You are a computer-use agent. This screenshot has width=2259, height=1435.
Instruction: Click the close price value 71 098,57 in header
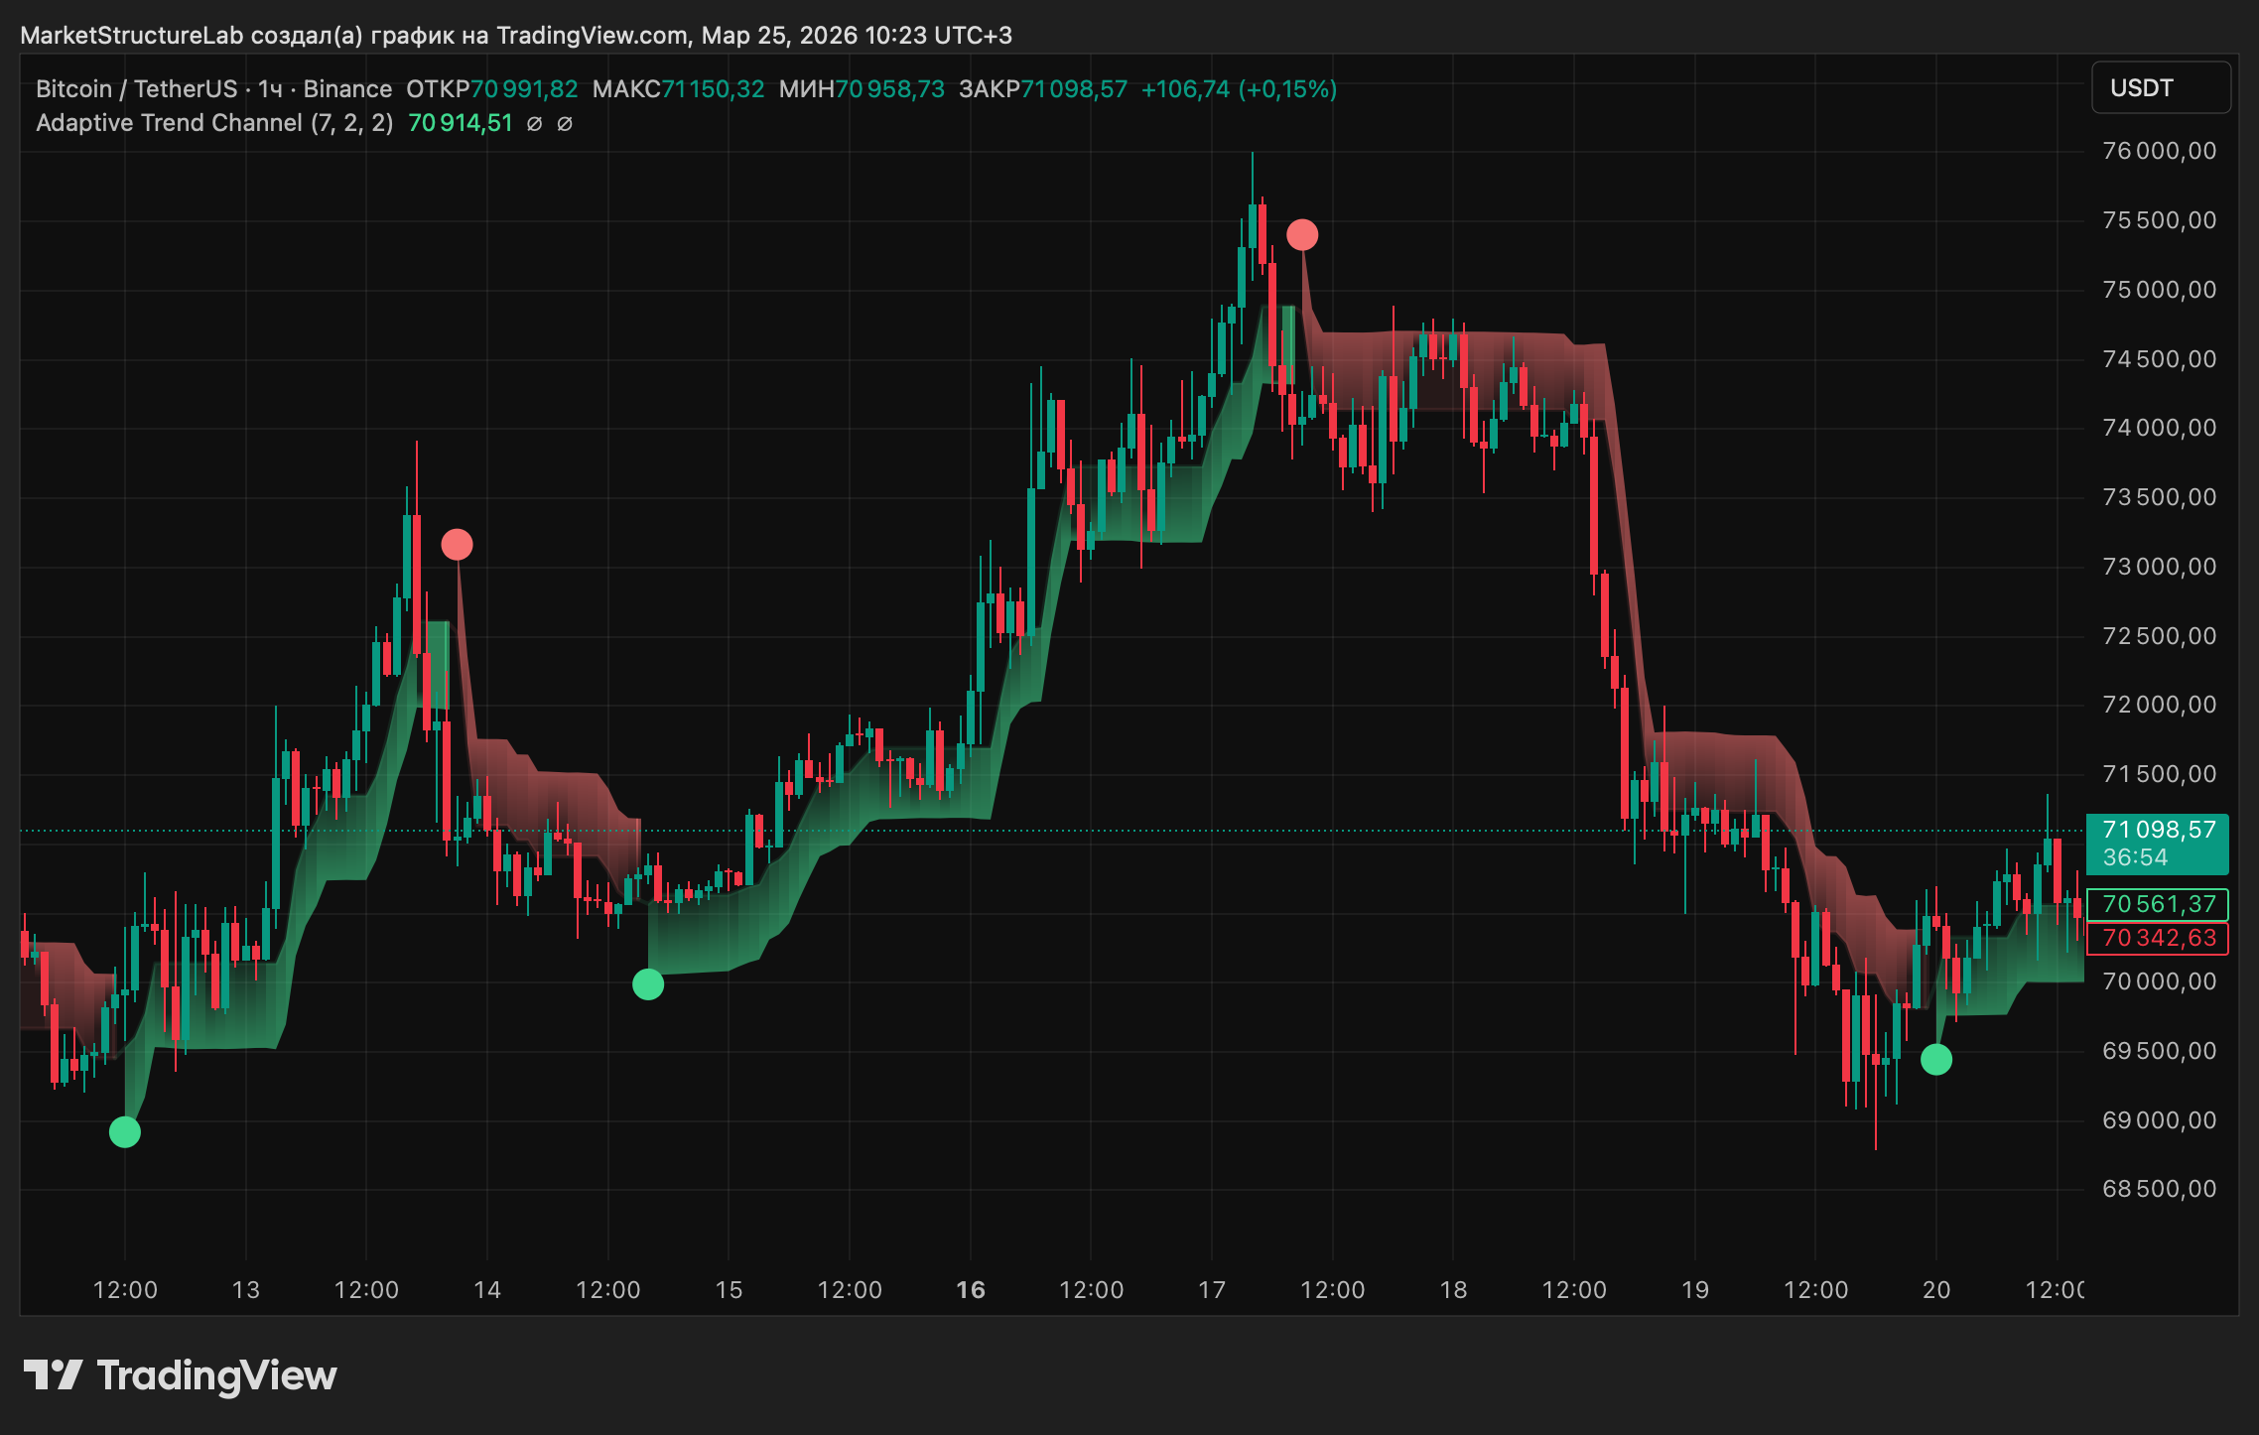pyautogui.click(x=1075, y=89)
